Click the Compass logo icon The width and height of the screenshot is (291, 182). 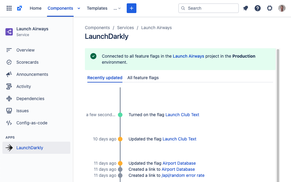19,8
